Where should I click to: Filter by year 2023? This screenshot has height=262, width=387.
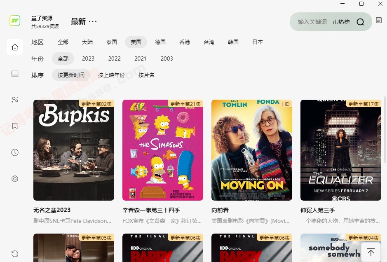[88, 58]
